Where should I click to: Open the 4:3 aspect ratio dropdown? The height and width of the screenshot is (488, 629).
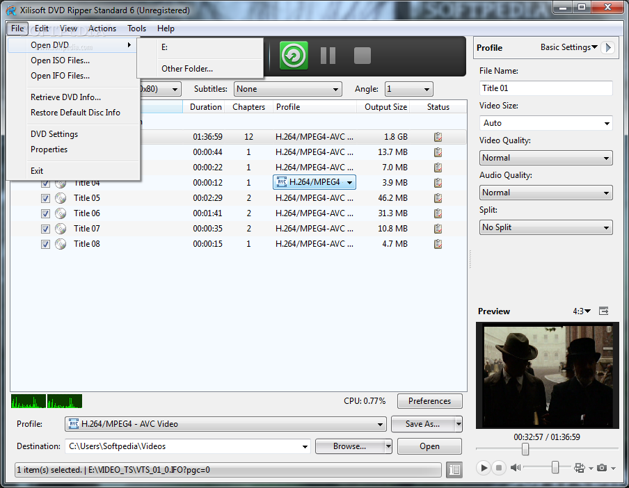[x=582, y=311]
